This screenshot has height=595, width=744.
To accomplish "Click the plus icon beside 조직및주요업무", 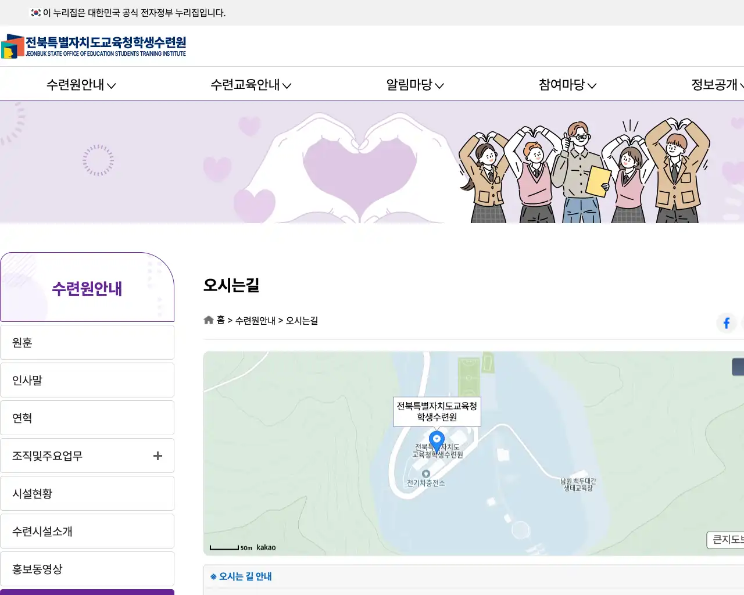I will (157, 456).
